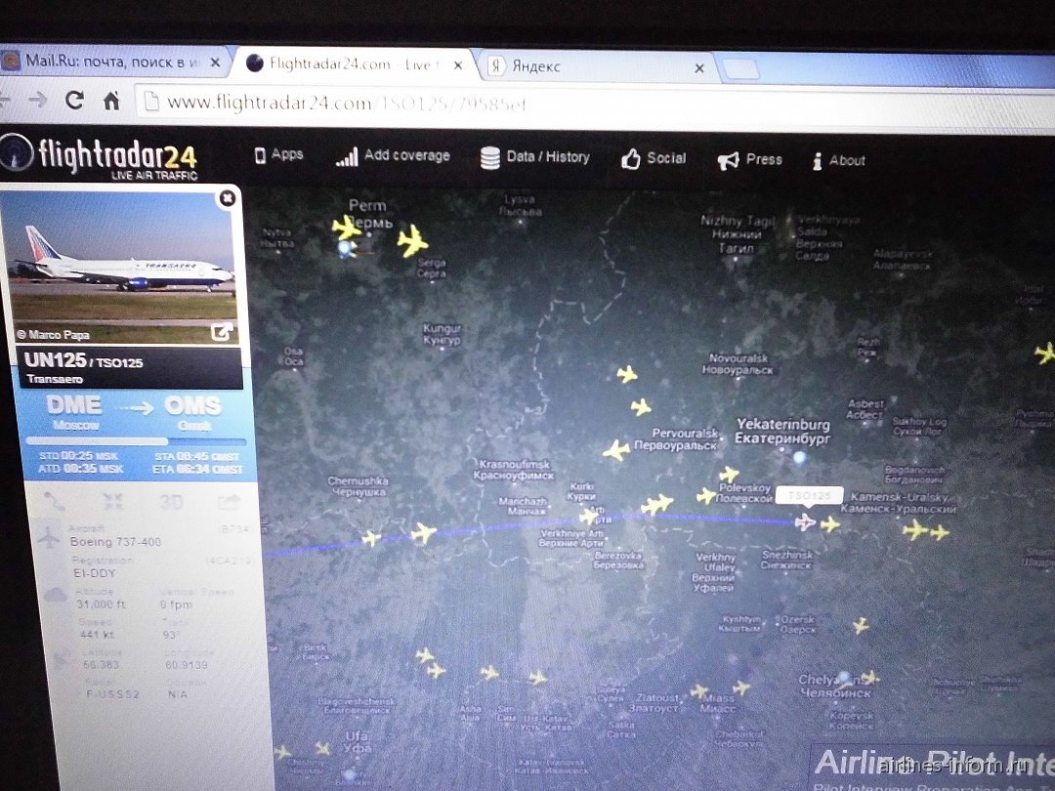Image resolution: width=1055 pixels, height=791 pixels.
Task: Open Add coverage in the nav bar
Action: (x=407, y=155)
